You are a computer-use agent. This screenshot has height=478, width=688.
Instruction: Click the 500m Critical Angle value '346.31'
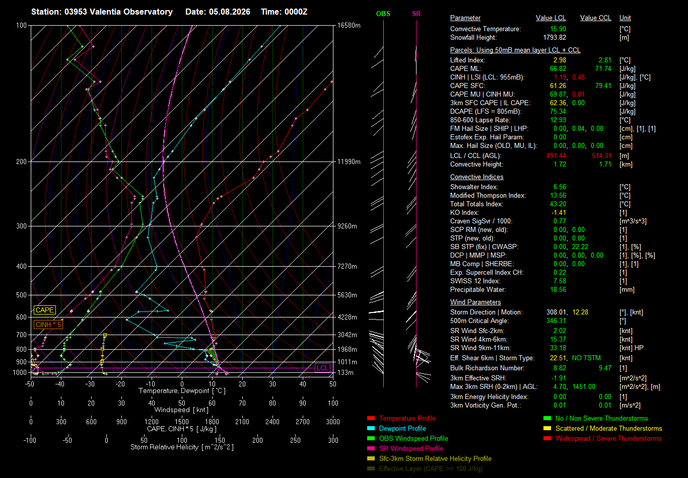click(557, 321)
